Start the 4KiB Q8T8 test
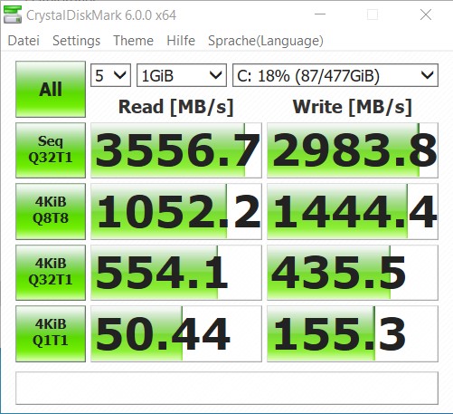Screen dimensions: 453x414 tap(51, 211)
